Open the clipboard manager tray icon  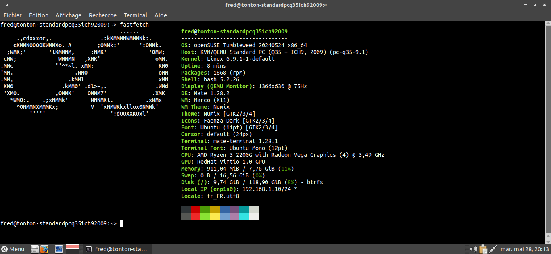point(483,249)
